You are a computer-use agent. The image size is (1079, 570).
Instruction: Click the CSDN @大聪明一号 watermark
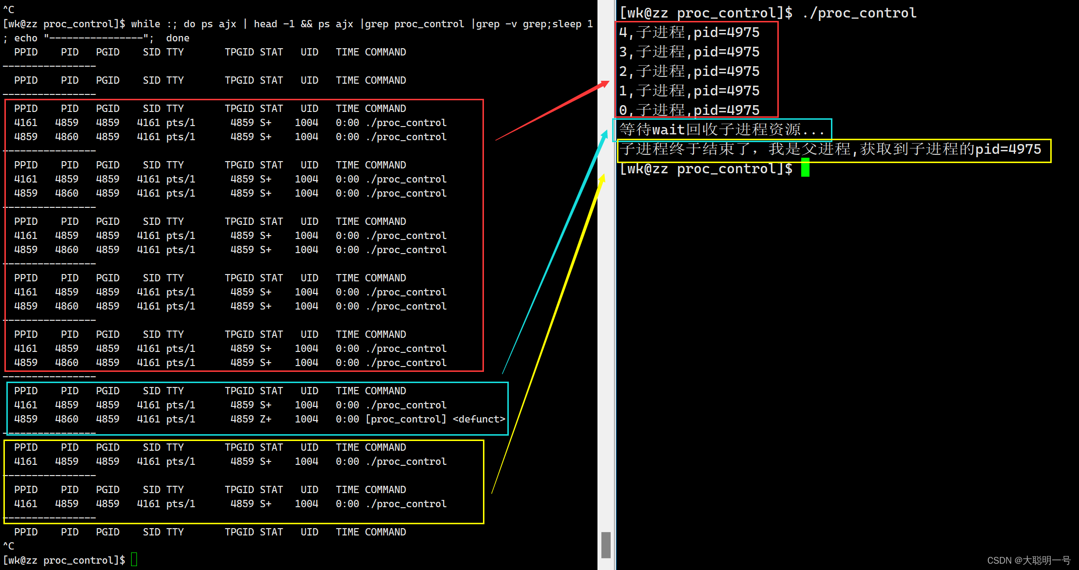click(1028, 560)
